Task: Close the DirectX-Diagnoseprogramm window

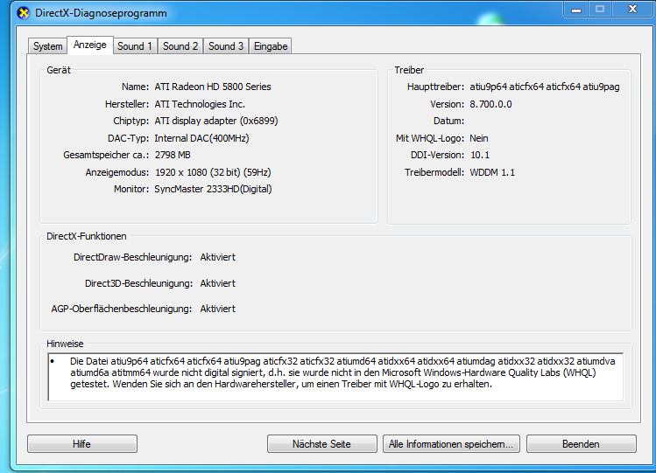Action: 633,10
